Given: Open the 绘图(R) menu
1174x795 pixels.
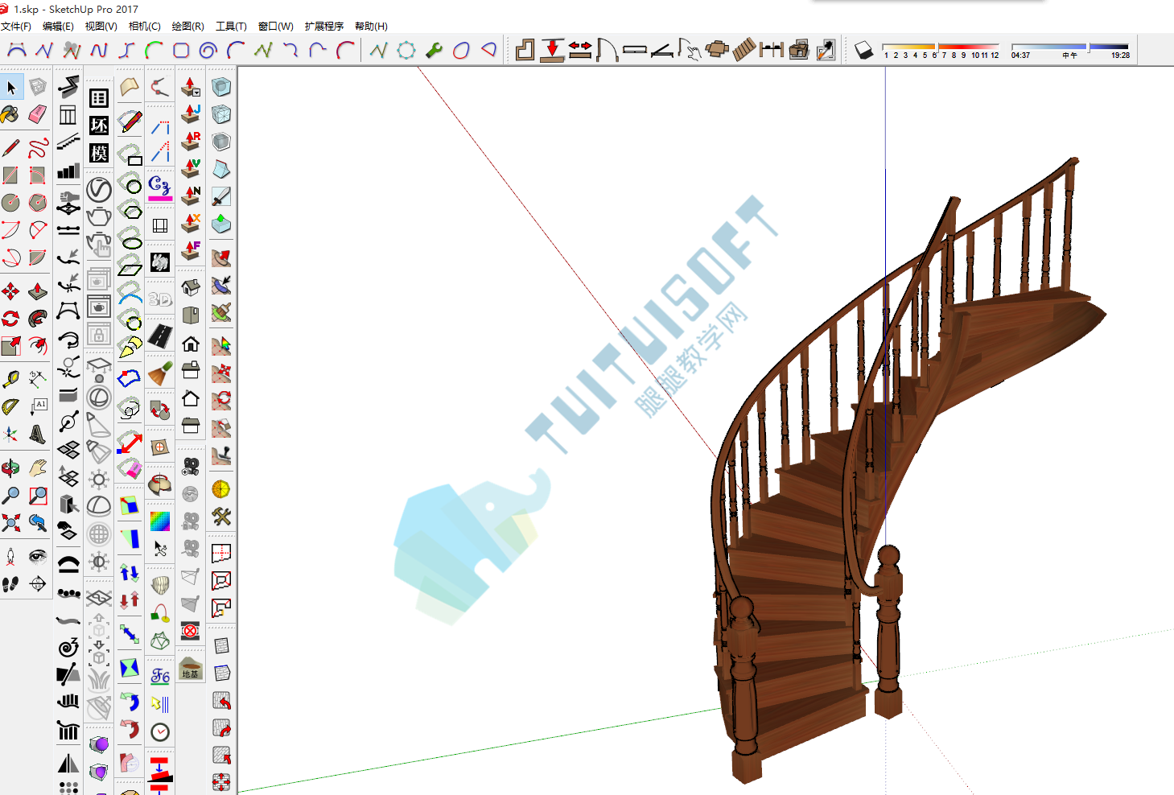Looking at the screenshot, I should point(188,27).
